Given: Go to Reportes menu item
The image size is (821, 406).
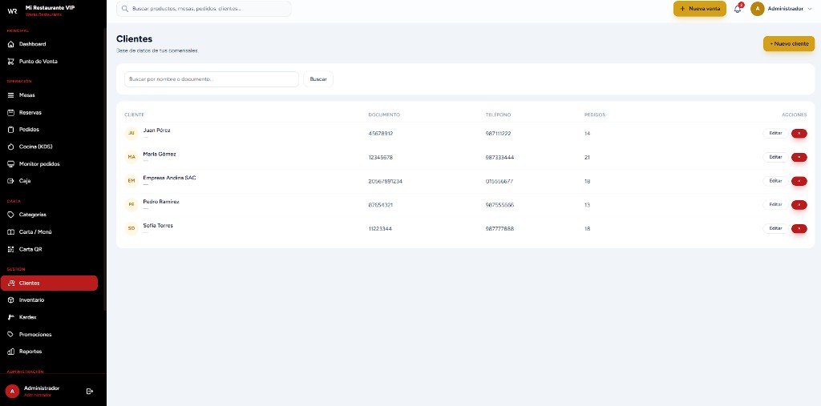Looking at the screenshot, I should pos(49,352).
